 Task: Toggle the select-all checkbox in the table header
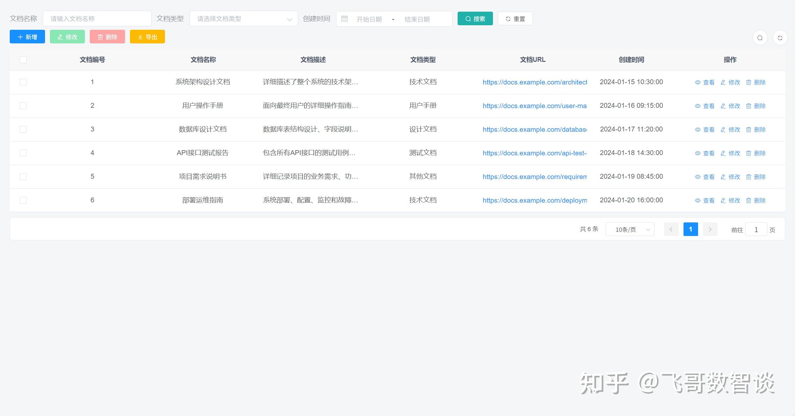click(23, 60)
